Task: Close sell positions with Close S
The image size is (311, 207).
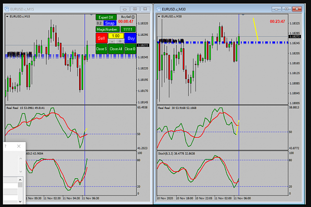Action: click(102, 49)
